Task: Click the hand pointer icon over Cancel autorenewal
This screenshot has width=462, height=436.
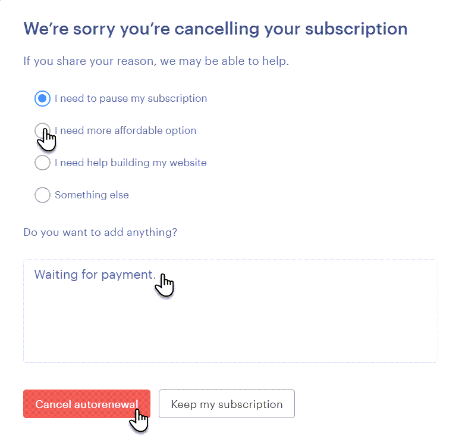Action: (139, 419)
